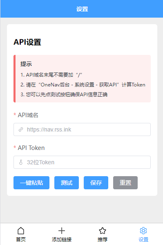This screenshot has width=163, height=245.
Task: Click the 设置 title in blue header
Action: 82,9
